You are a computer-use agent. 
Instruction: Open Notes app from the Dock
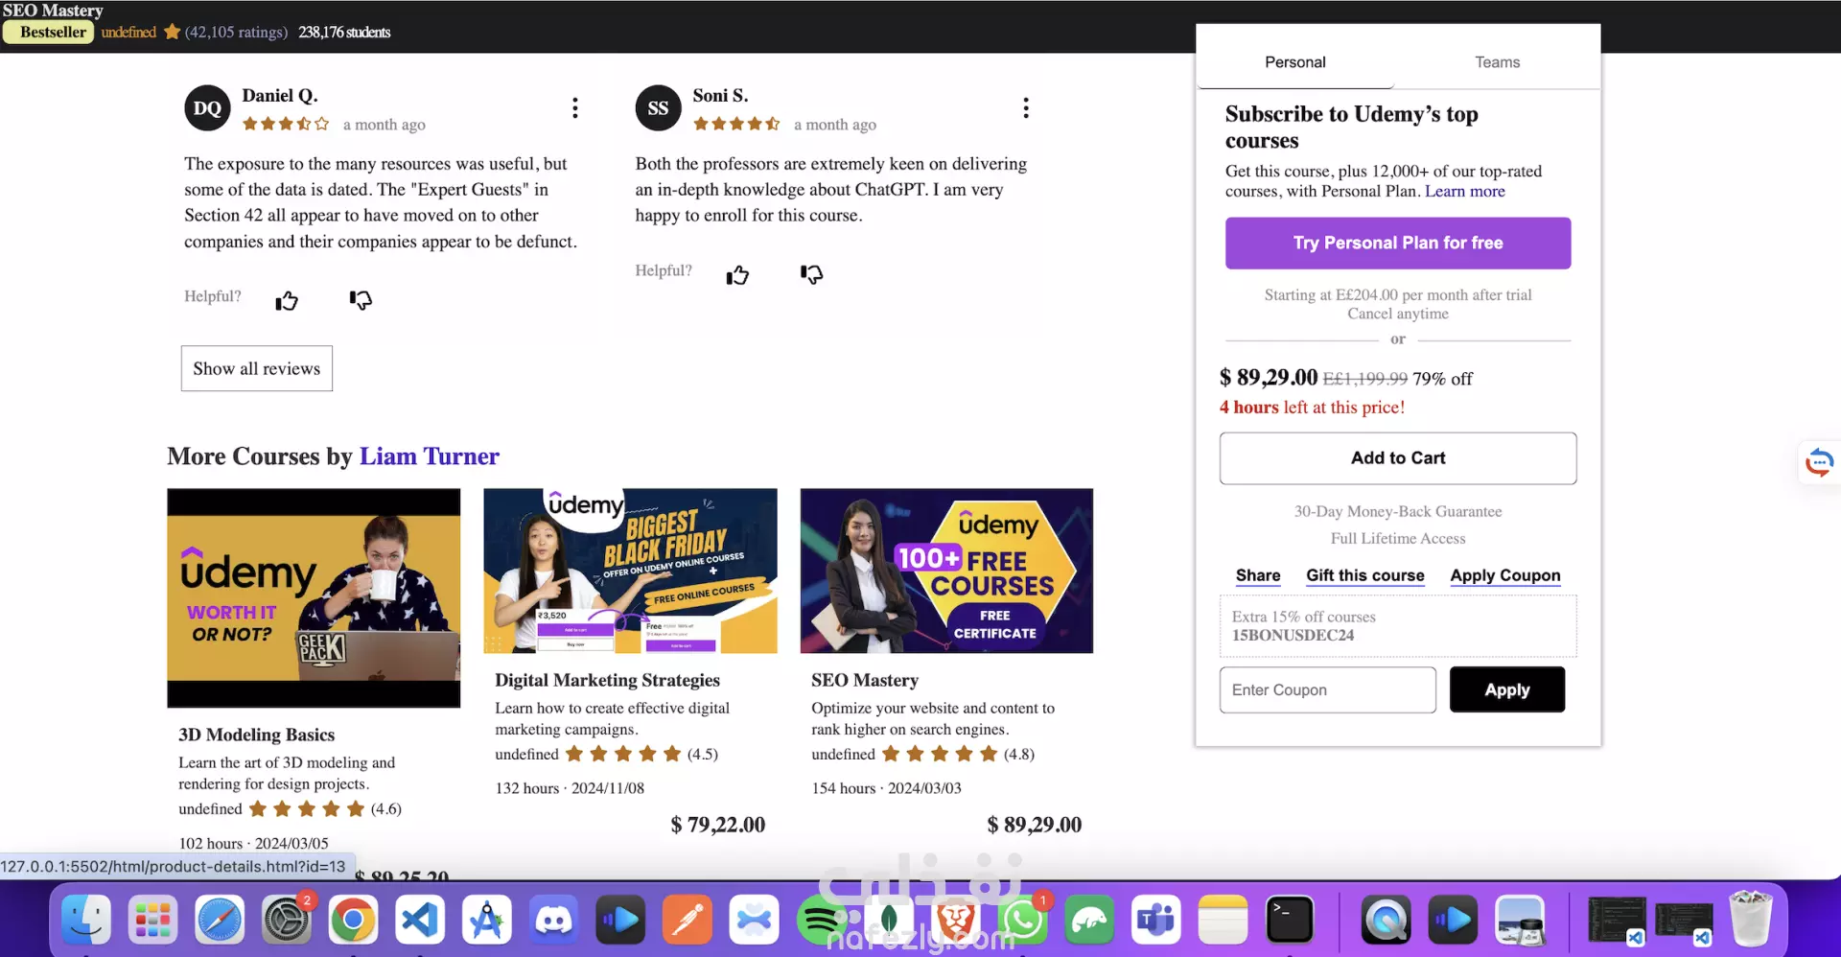tap(1223, 920)
